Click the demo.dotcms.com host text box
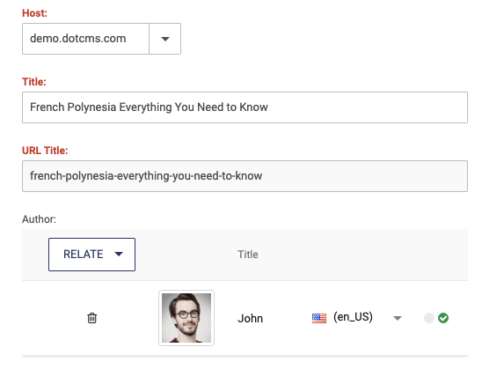This screenshot has height=377, width=482. (85, 39)
